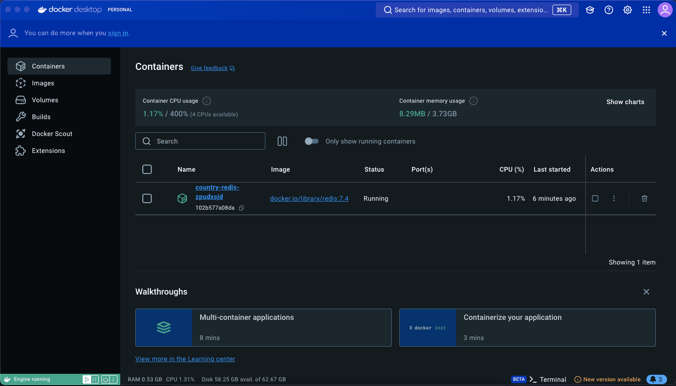Copy container ID 102b577a08da

point(241,208)
